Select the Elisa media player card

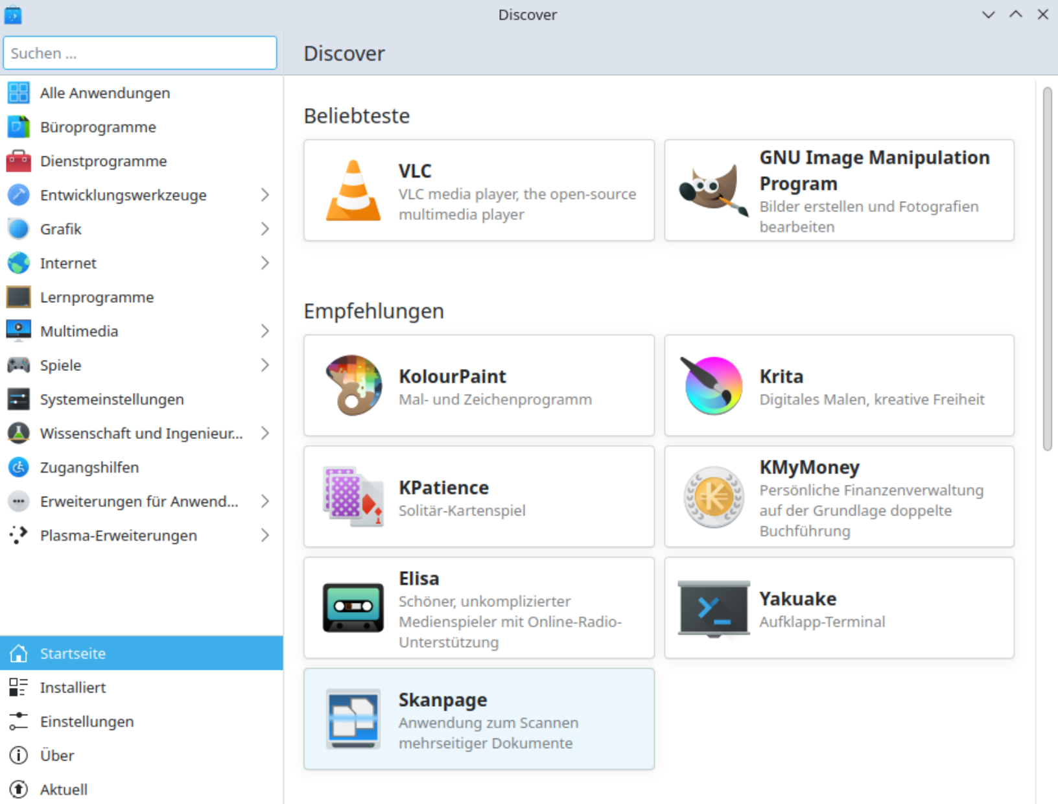[478, 608]
